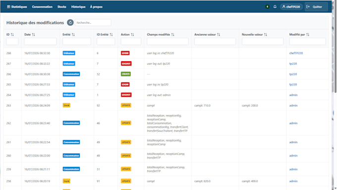Open the À propos page
Viewport: 337px width, 190px height.
[x=96, y=7]
